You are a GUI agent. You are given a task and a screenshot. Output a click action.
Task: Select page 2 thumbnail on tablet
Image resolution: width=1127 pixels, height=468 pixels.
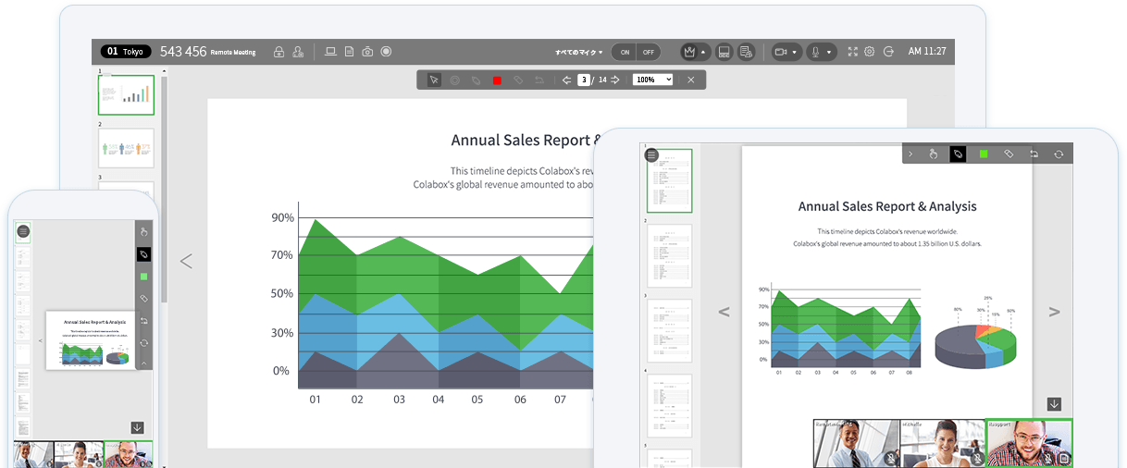(669, 256)
